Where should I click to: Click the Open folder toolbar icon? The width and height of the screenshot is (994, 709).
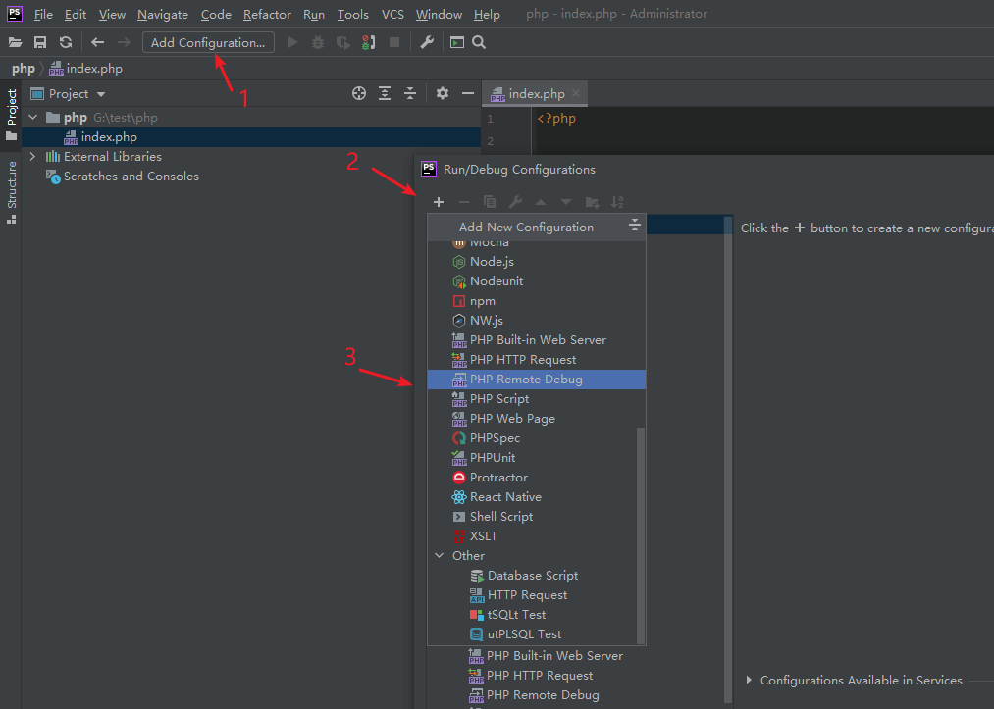click(x=15, y=42)
